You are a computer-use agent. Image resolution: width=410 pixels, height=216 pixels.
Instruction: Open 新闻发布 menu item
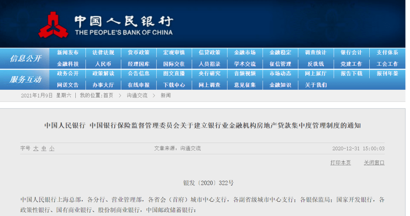coord(68,52)
